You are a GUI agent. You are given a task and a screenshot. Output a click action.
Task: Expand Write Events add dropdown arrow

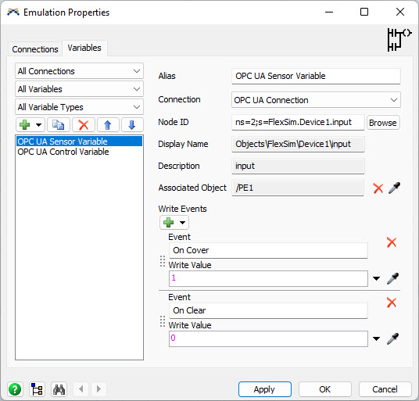click(x=182, y=223)
